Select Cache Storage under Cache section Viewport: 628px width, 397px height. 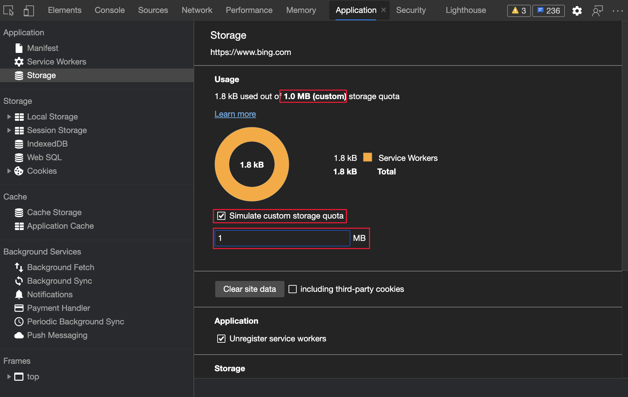[54, 212]
